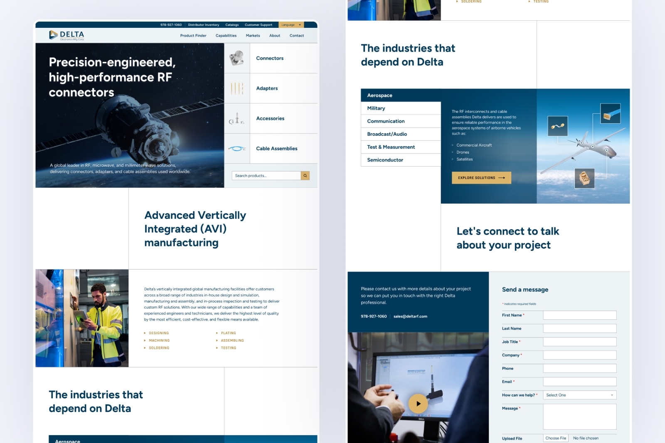Click the cable hotspot left of the drone
The height and width of the screenshot is (443, 665).
558,126
